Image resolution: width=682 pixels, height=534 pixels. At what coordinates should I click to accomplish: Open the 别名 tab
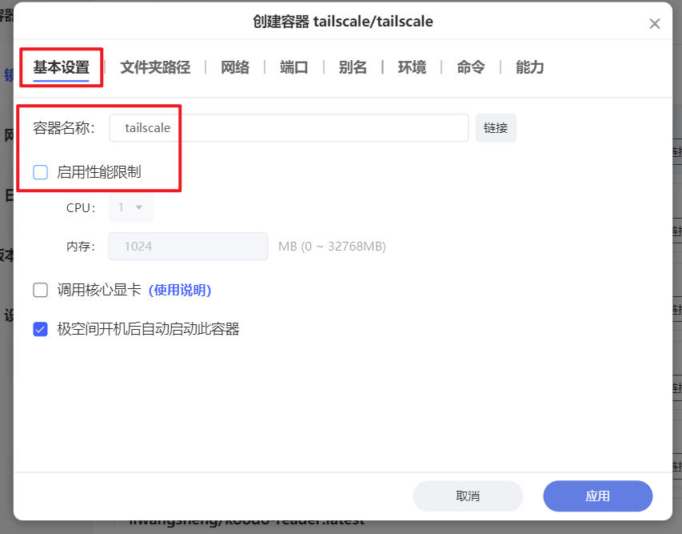[x=353, y=67]
